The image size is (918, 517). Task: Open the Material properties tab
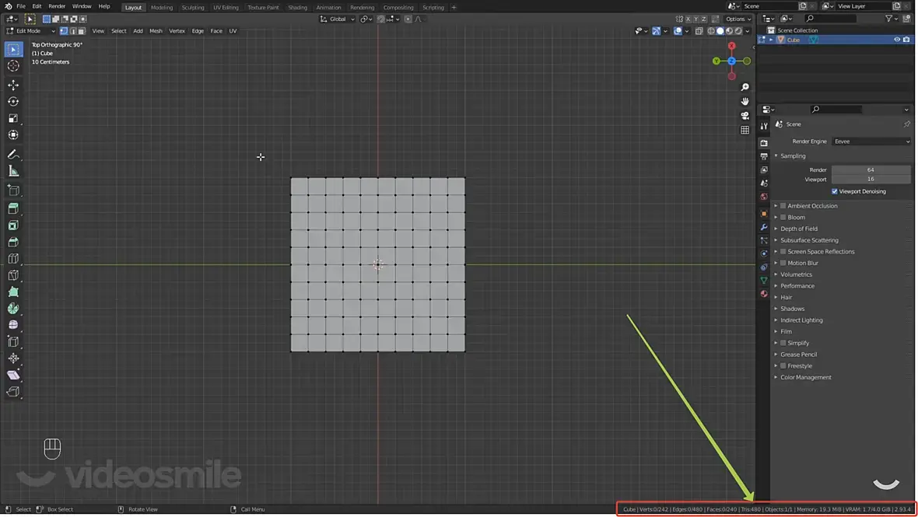click(x=764, y=294)
